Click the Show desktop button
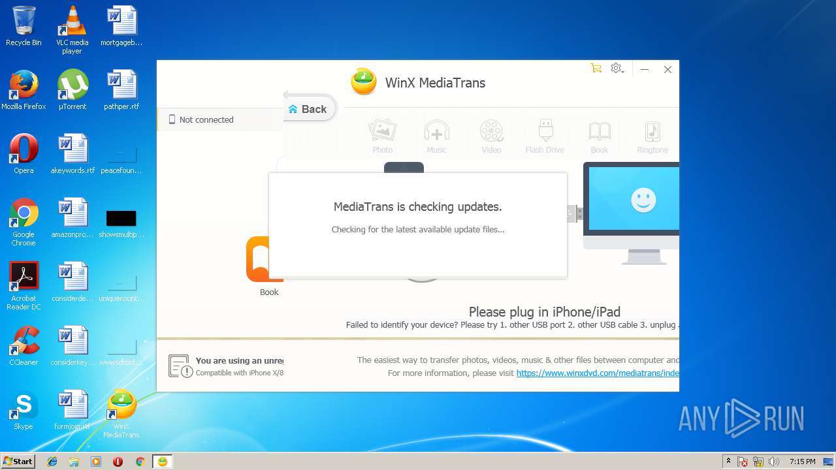This screenshot has height=470, width=836. coord(829,462)
